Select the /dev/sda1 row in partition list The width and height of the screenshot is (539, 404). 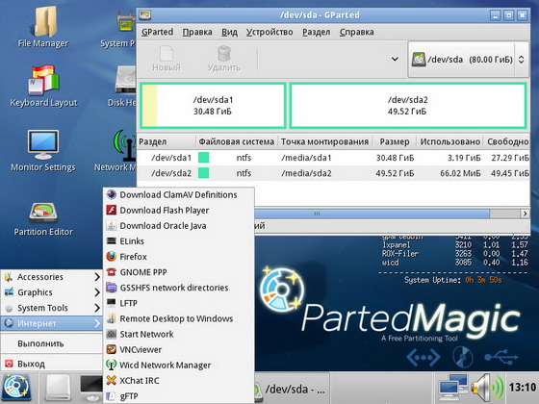point(333,158)
